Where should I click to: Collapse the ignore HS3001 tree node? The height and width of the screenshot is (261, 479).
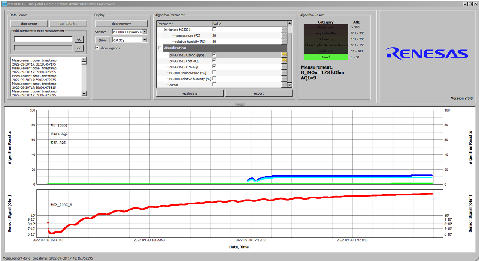pos(166,29)
